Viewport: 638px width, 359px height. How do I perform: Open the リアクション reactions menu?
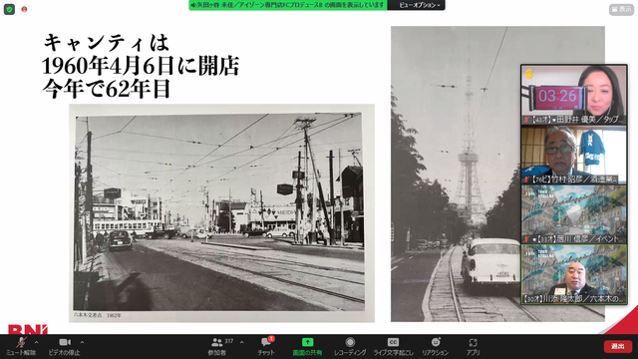coord(435,347)
